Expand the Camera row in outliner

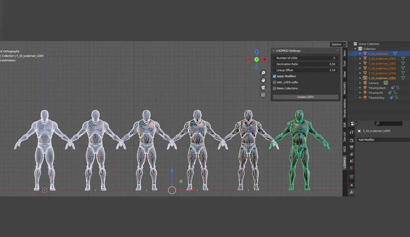360,83
